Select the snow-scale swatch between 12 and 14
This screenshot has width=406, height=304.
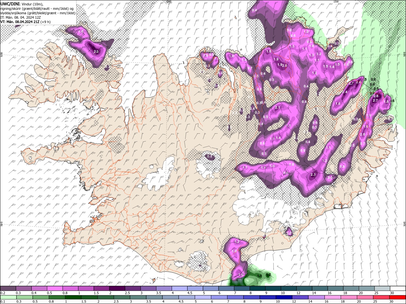click(x=304, y=288)
